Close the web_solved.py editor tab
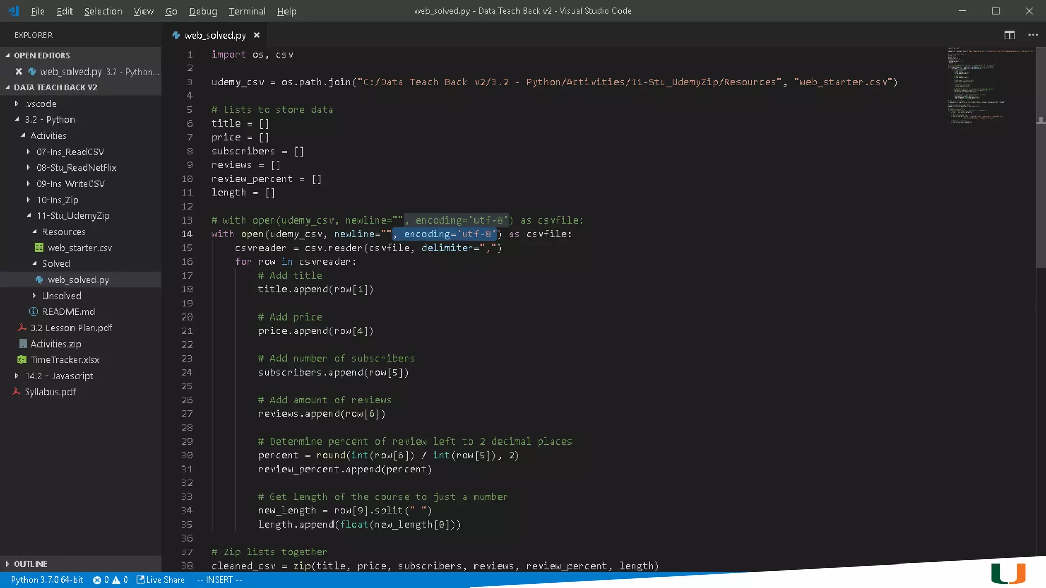The width and height of the screenshot is (1046, 588). click(x=257, y=35)
